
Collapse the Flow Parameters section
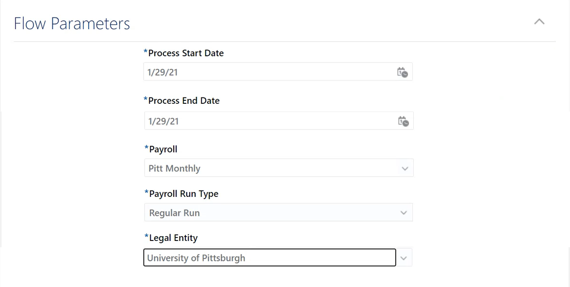[539, 22]
